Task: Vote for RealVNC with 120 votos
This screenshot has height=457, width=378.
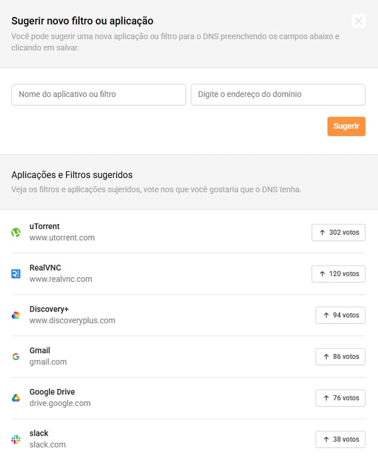Action: click(338, 274)
